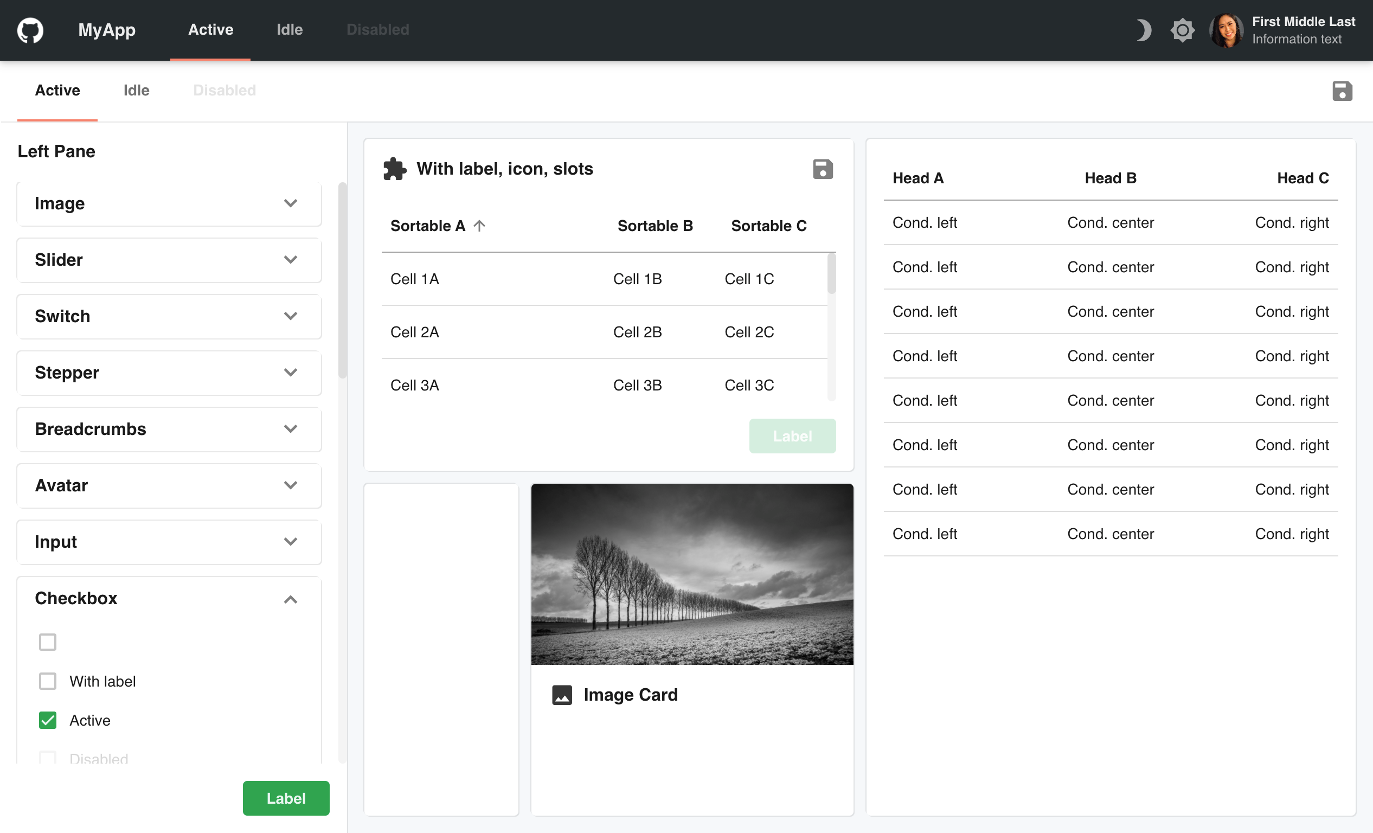Image resolution: width=1373 pixels, height=833 pixels.
Task: Click the green Label button in left pane
Action: 286,798
